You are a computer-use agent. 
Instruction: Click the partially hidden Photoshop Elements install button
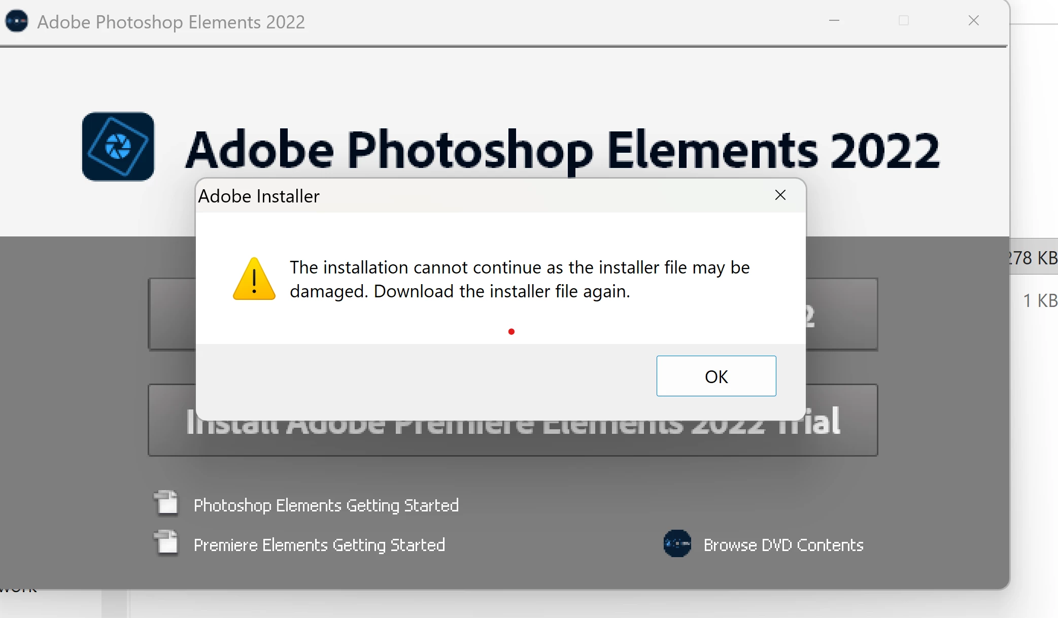(x=841, y=315)
